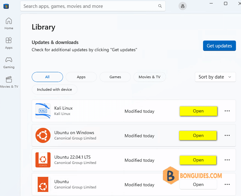The height and width of the screenshot is (196, 241).
Task: Open Movies & TV in sidebar
Action: click(9, 82)
